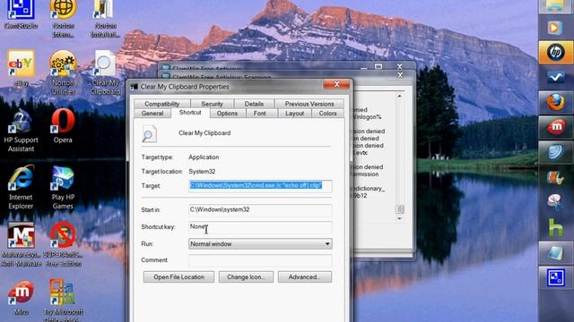
Task: Click the Advanced button
Action: click(x=305, y=276)
